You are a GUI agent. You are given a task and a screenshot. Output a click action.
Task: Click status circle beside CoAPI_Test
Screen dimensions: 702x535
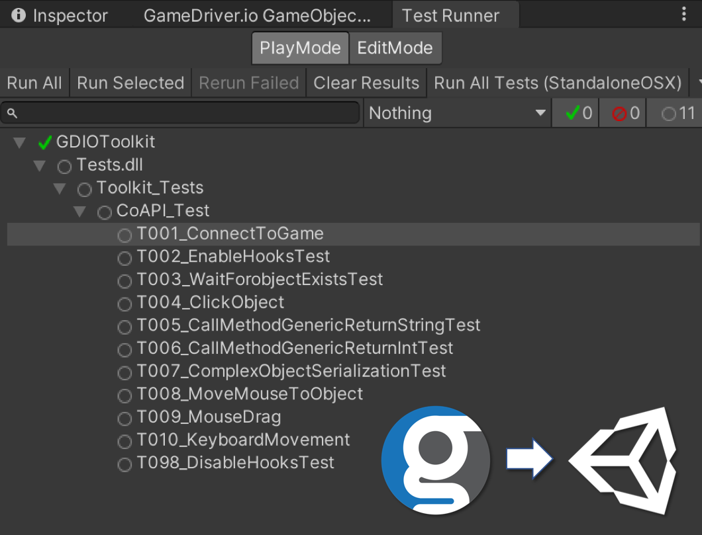(x=105, y=212)
